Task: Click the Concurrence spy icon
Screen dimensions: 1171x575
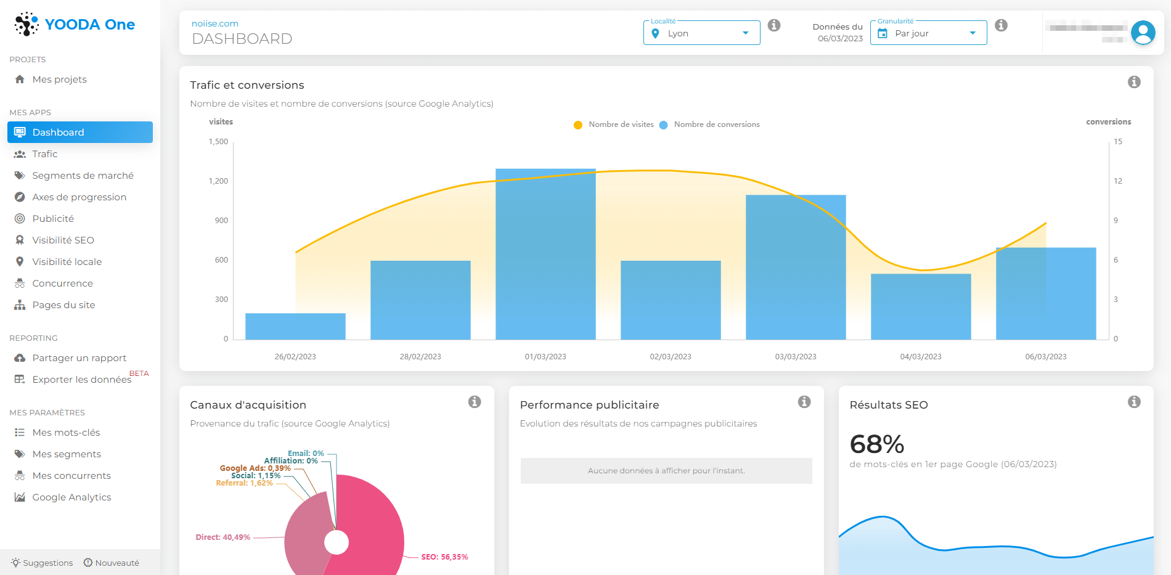Action: (x=20, y=283)
